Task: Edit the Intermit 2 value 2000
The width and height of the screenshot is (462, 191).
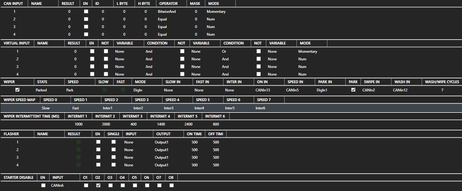Action: coord(106,124)
